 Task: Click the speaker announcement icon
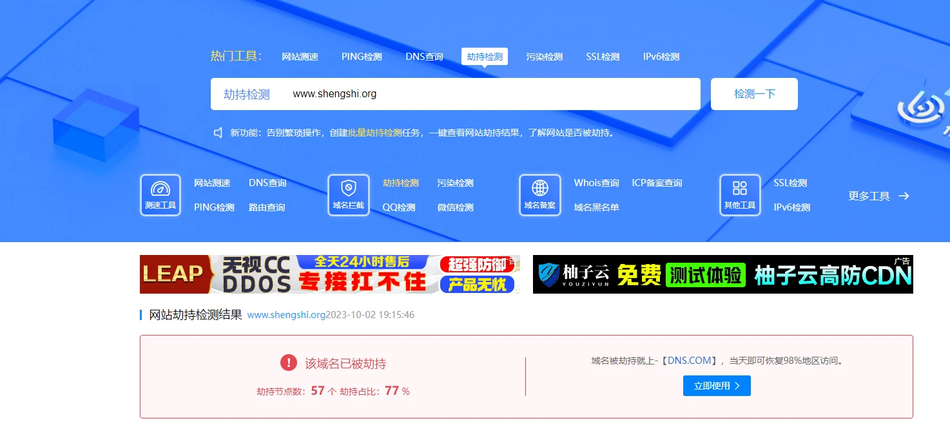[218, 133]
